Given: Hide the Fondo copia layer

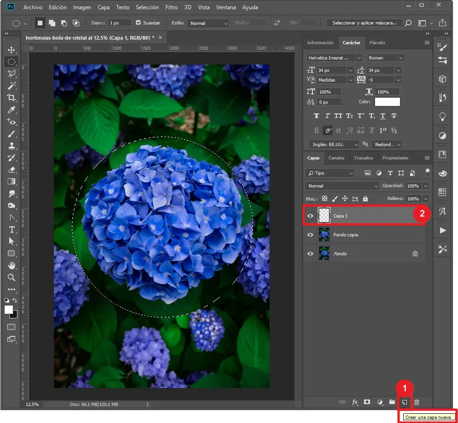Looking at the screenshot, I should coord(310,235).
